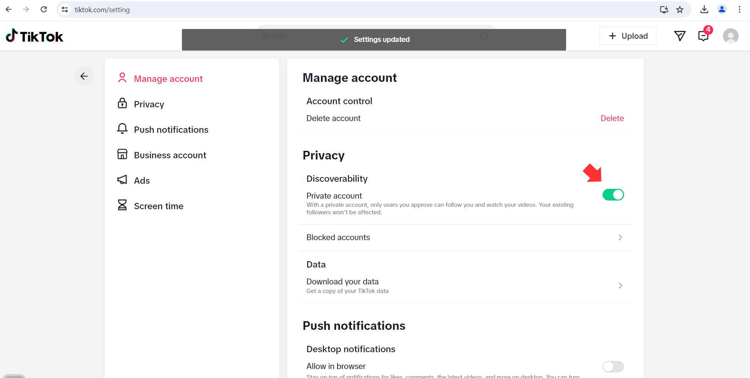Enable Allow in browser notifications toggle
Viewport: 750px width, 378px height.
(613, 367)
